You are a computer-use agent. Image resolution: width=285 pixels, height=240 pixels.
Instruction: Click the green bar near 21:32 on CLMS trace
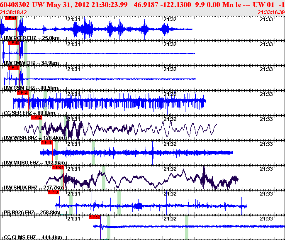point(187,228)
